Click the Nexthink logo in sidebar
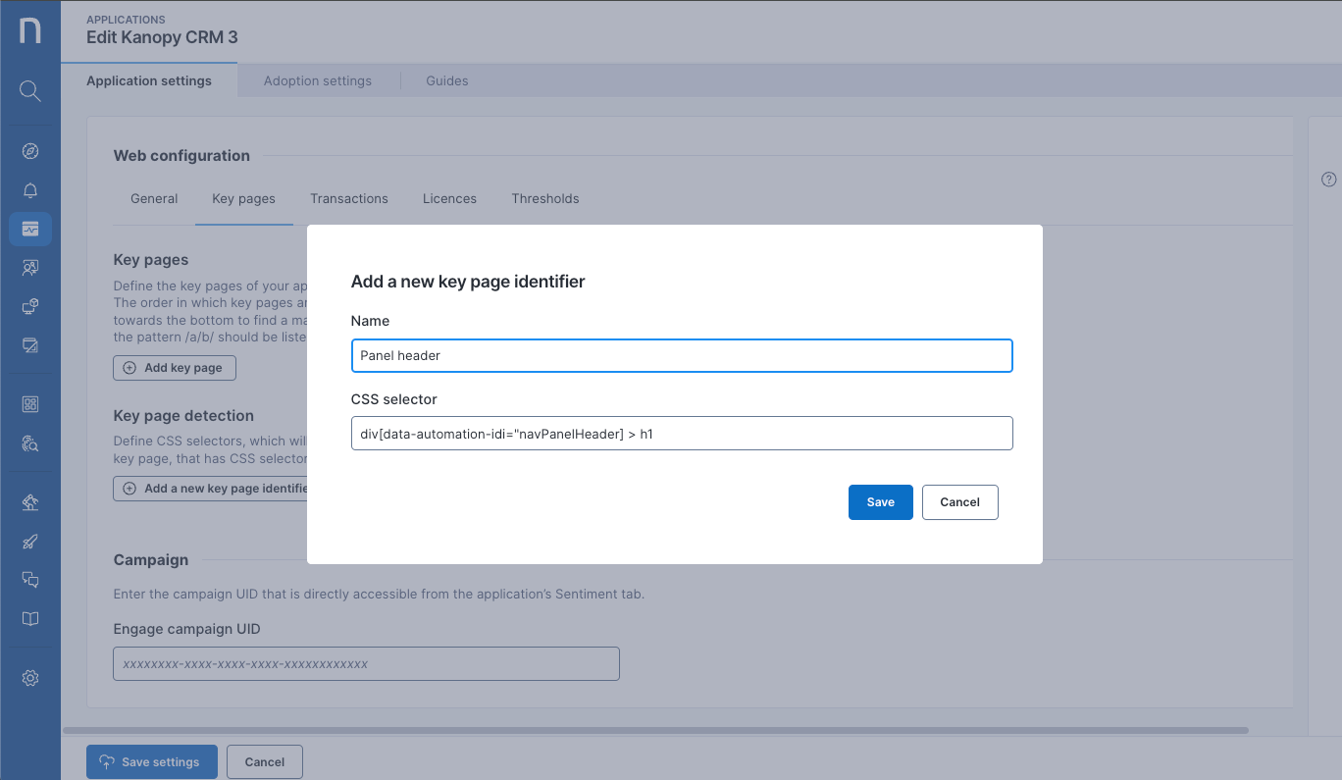Viewport: 1342px width, 780px height. pos(30,30)
